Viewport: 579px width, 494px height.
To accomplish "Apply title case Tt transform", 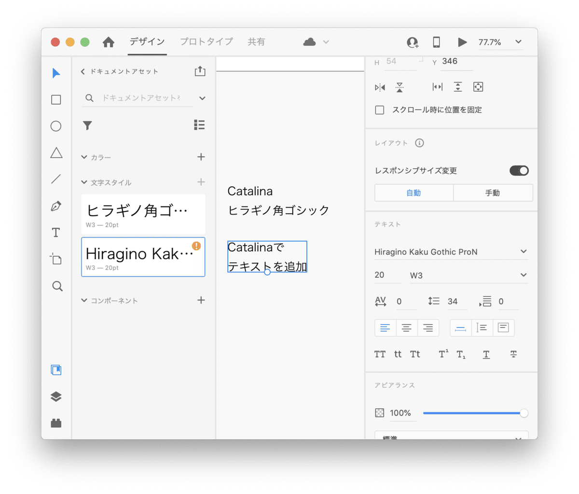I will pyautogui.click(x=415, y=355).
